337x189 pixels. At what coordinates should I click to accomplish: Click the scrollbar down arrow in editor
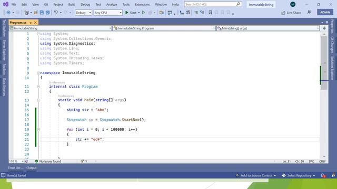324,156
